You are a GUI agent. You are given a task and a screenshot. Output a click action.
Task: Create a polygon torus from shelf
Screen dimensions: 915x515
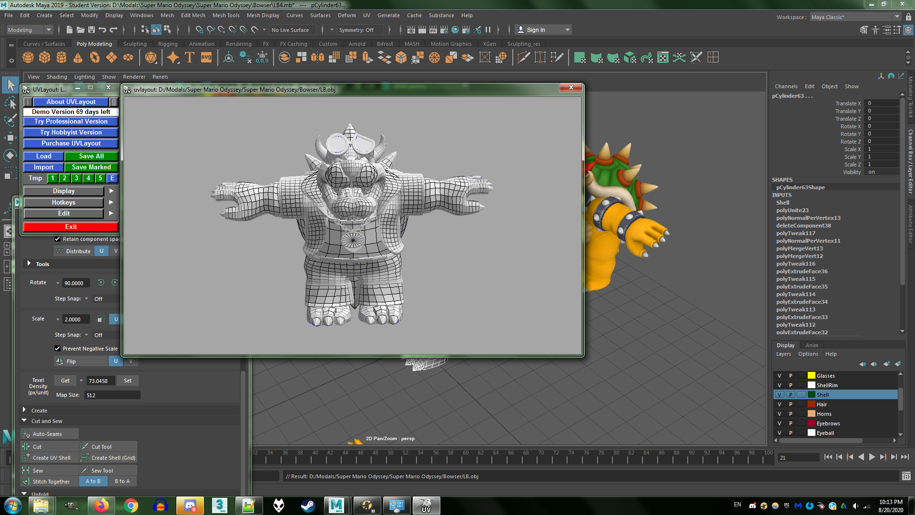(x=95, y=58)
